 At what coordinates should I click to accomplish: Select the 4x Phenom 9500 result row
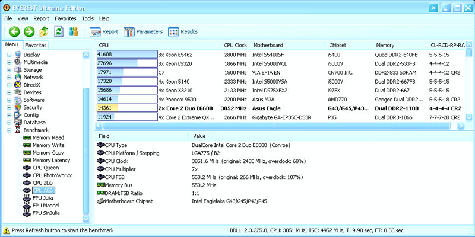280,99
